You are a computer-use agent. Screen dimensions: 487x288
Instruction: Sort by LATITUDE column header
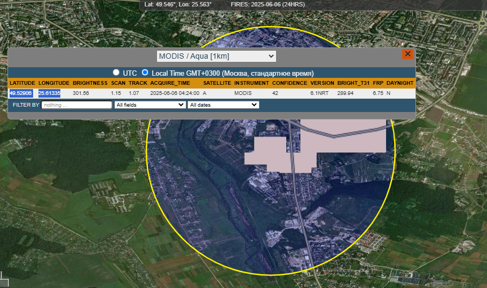[22, 83]
